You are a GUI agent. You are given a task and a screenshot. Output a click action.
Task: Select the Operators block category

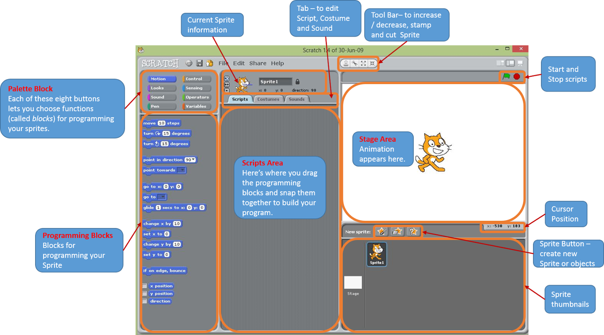(196, 97)
